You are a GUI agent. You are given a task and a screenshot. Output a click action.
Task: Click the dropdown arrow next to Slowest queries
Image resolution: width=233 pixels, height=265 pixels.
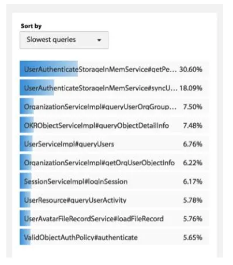(99, 40)
